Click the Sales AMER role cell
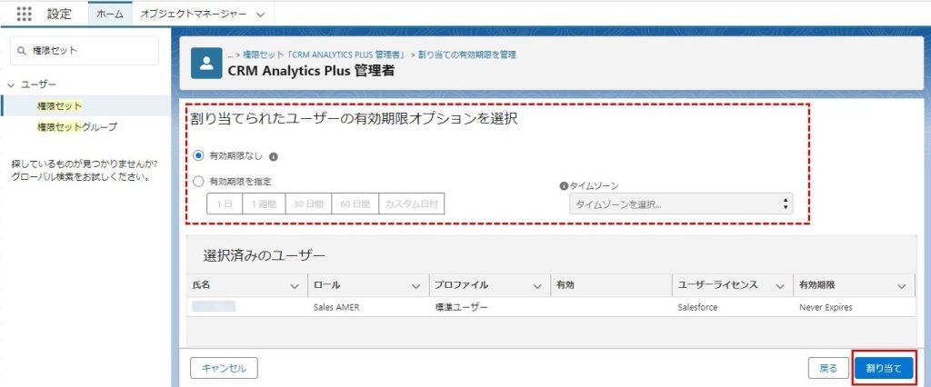Image resolution: width=931 pixels, height=387 pixels. coord(336,307)
